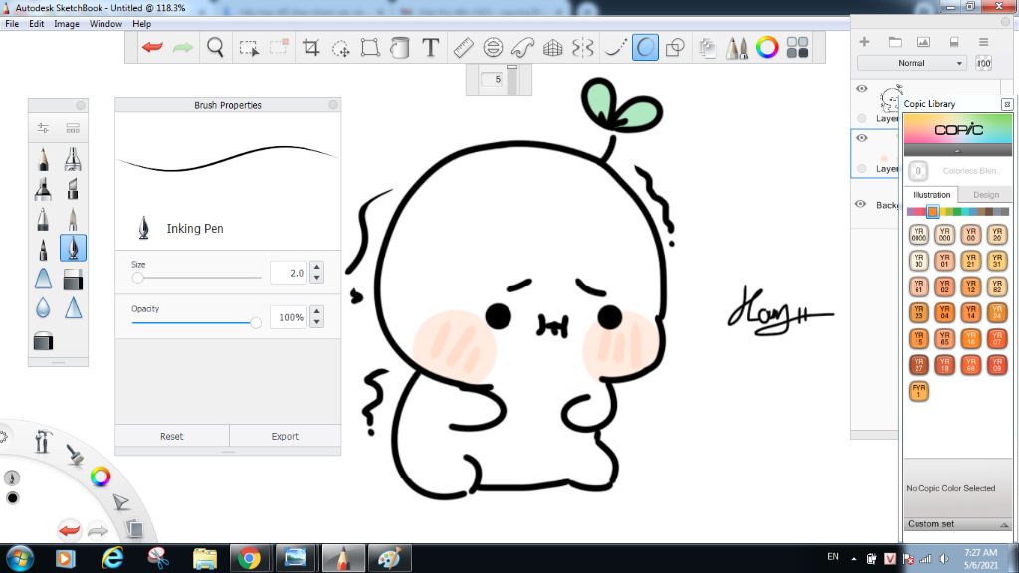Click the brush Size slider handle
The height and width of the screenshot is (573, 1019).
click(x=137, y=278)
